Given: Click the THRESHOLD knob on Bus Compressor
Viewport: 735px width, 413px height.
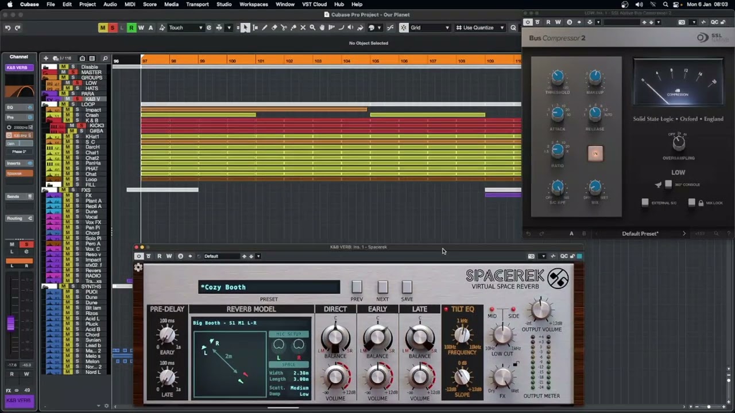Looking at the screenshot, I should [x=557, y=77].
